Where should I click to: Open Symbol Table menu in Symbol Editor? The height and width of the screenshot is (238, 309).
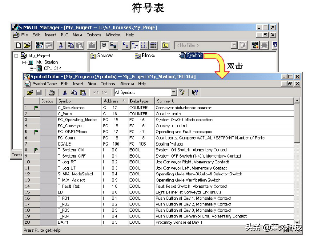click(45, 84)
